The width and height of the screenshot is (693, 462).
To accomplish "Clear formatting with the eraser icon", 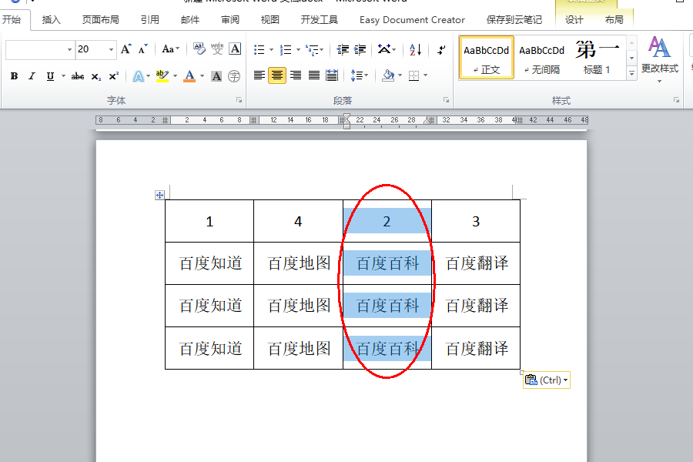I will [x=199, y=49].
